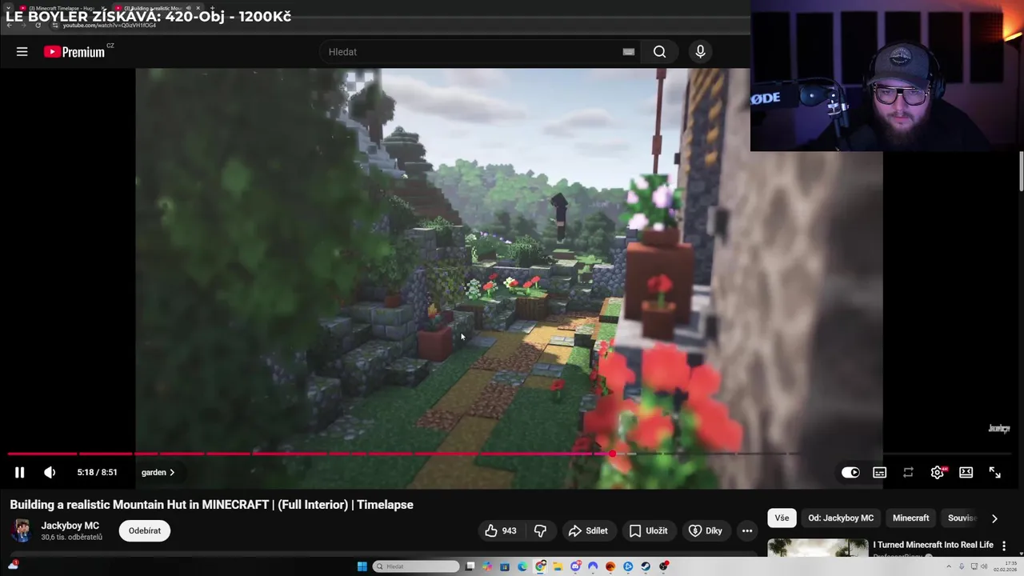This screenshot has height=576, width=1024.
Task: Select the 'Minecraft' filter chip
Action: 910,518
